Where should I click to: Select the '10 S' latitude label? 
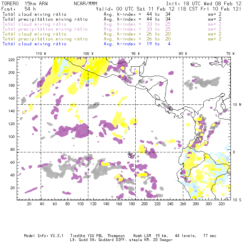237,200
